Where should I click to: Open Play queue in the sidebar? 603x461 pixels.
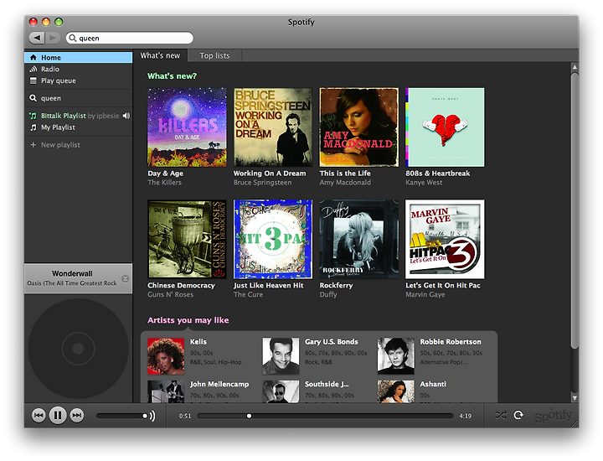pyautogui.click(x=79, y=80)
